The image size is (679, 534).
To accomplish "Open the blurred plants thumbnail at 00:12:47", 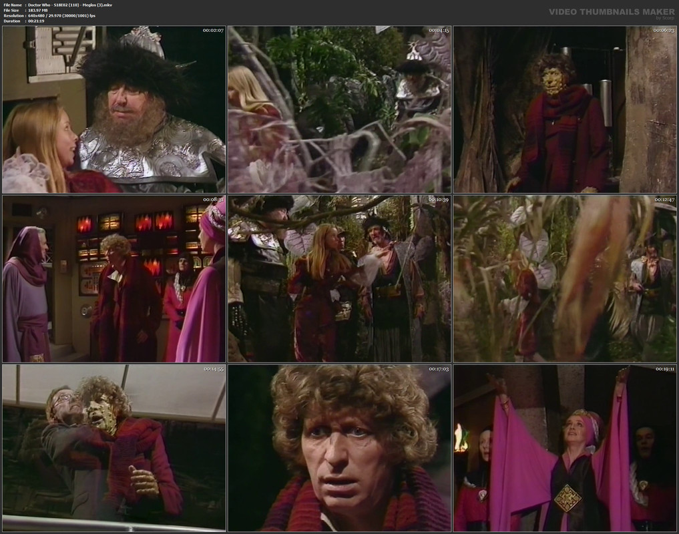I will click(x=565, y=278).
